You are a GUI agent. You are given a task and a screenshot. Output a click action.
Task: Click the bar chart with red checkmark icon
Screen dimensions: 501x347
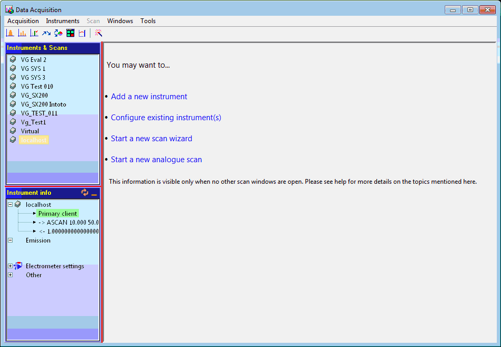(x=34, y=33)
